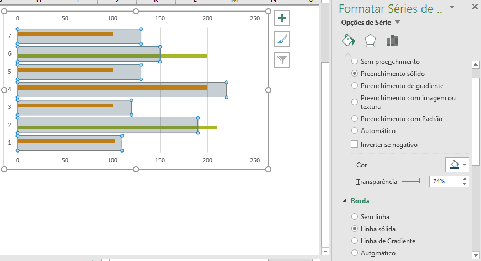Click the chart's bottom-center resize handle
Screen dimensions: 481x261
coord(136,169)
